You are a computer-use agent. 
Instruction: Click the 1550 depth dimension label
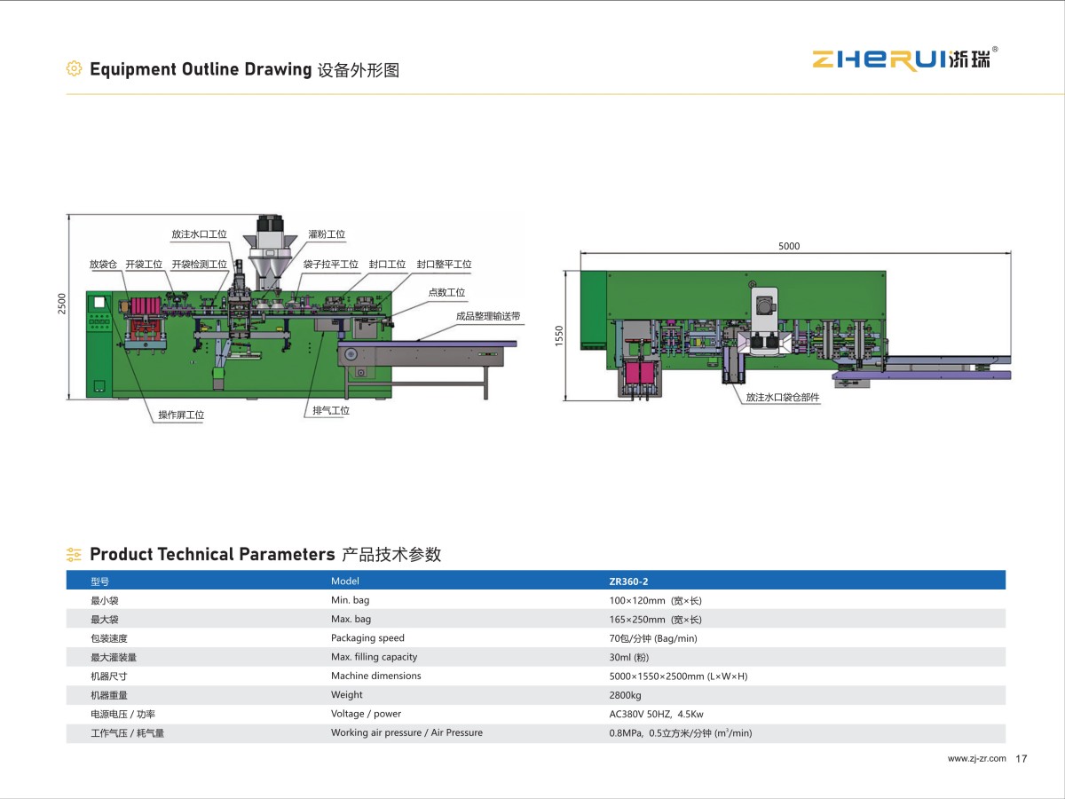pos(559,336)
